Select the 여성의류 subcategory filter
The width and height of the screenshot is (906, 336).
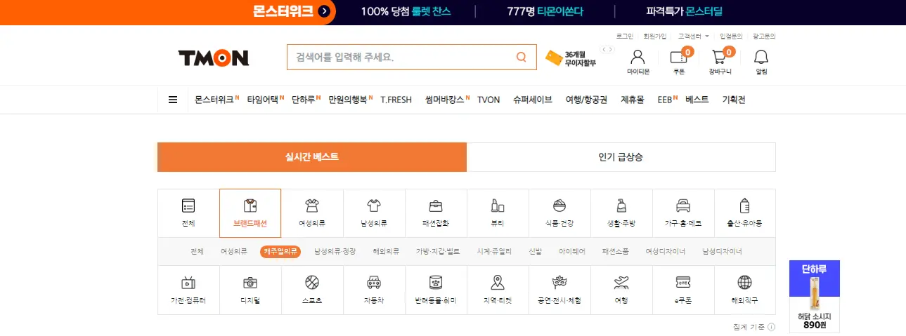[234, 251]
